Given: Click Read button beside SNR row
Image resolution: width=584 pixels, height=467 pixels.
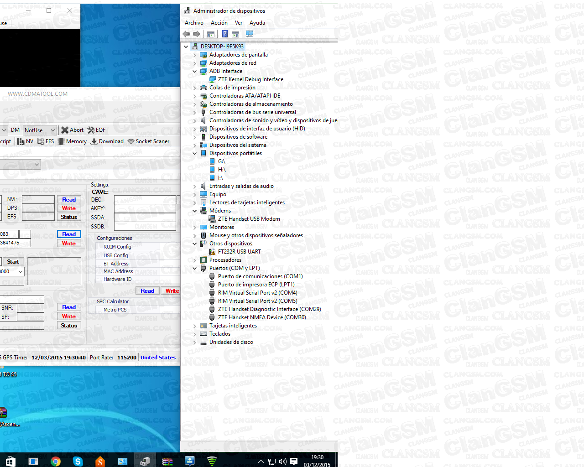Looking at the screenshot, I should (69, 307).
